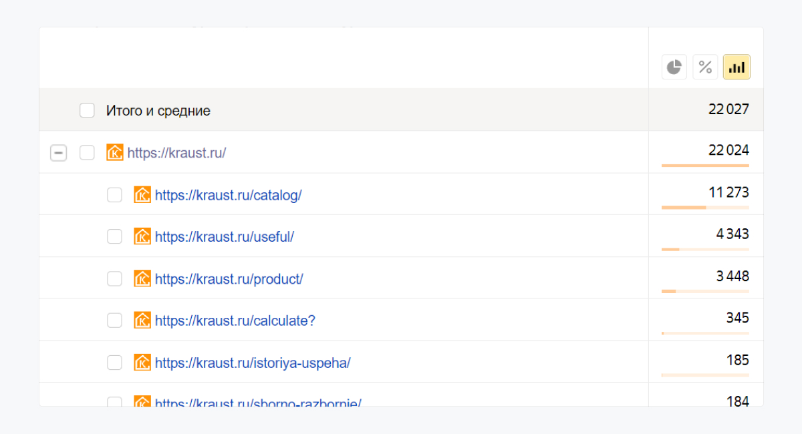802x434 pixels.
Task: Tick the checkbox for https://kraust.ru/ row
Action: 87,153
